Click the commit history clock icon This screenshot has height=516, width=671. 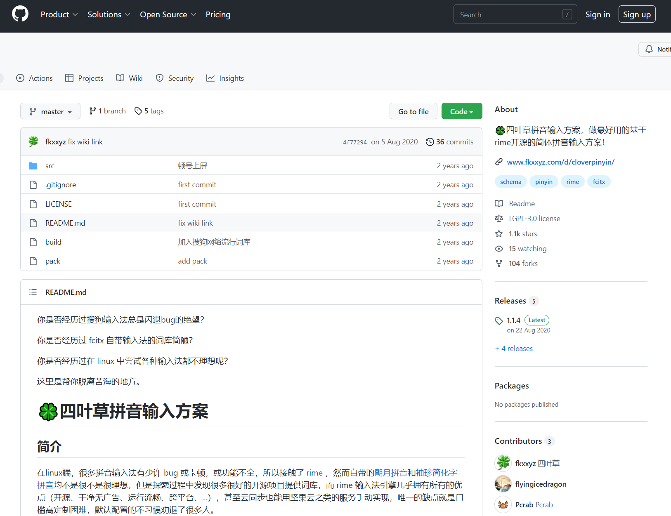point(430,141)
